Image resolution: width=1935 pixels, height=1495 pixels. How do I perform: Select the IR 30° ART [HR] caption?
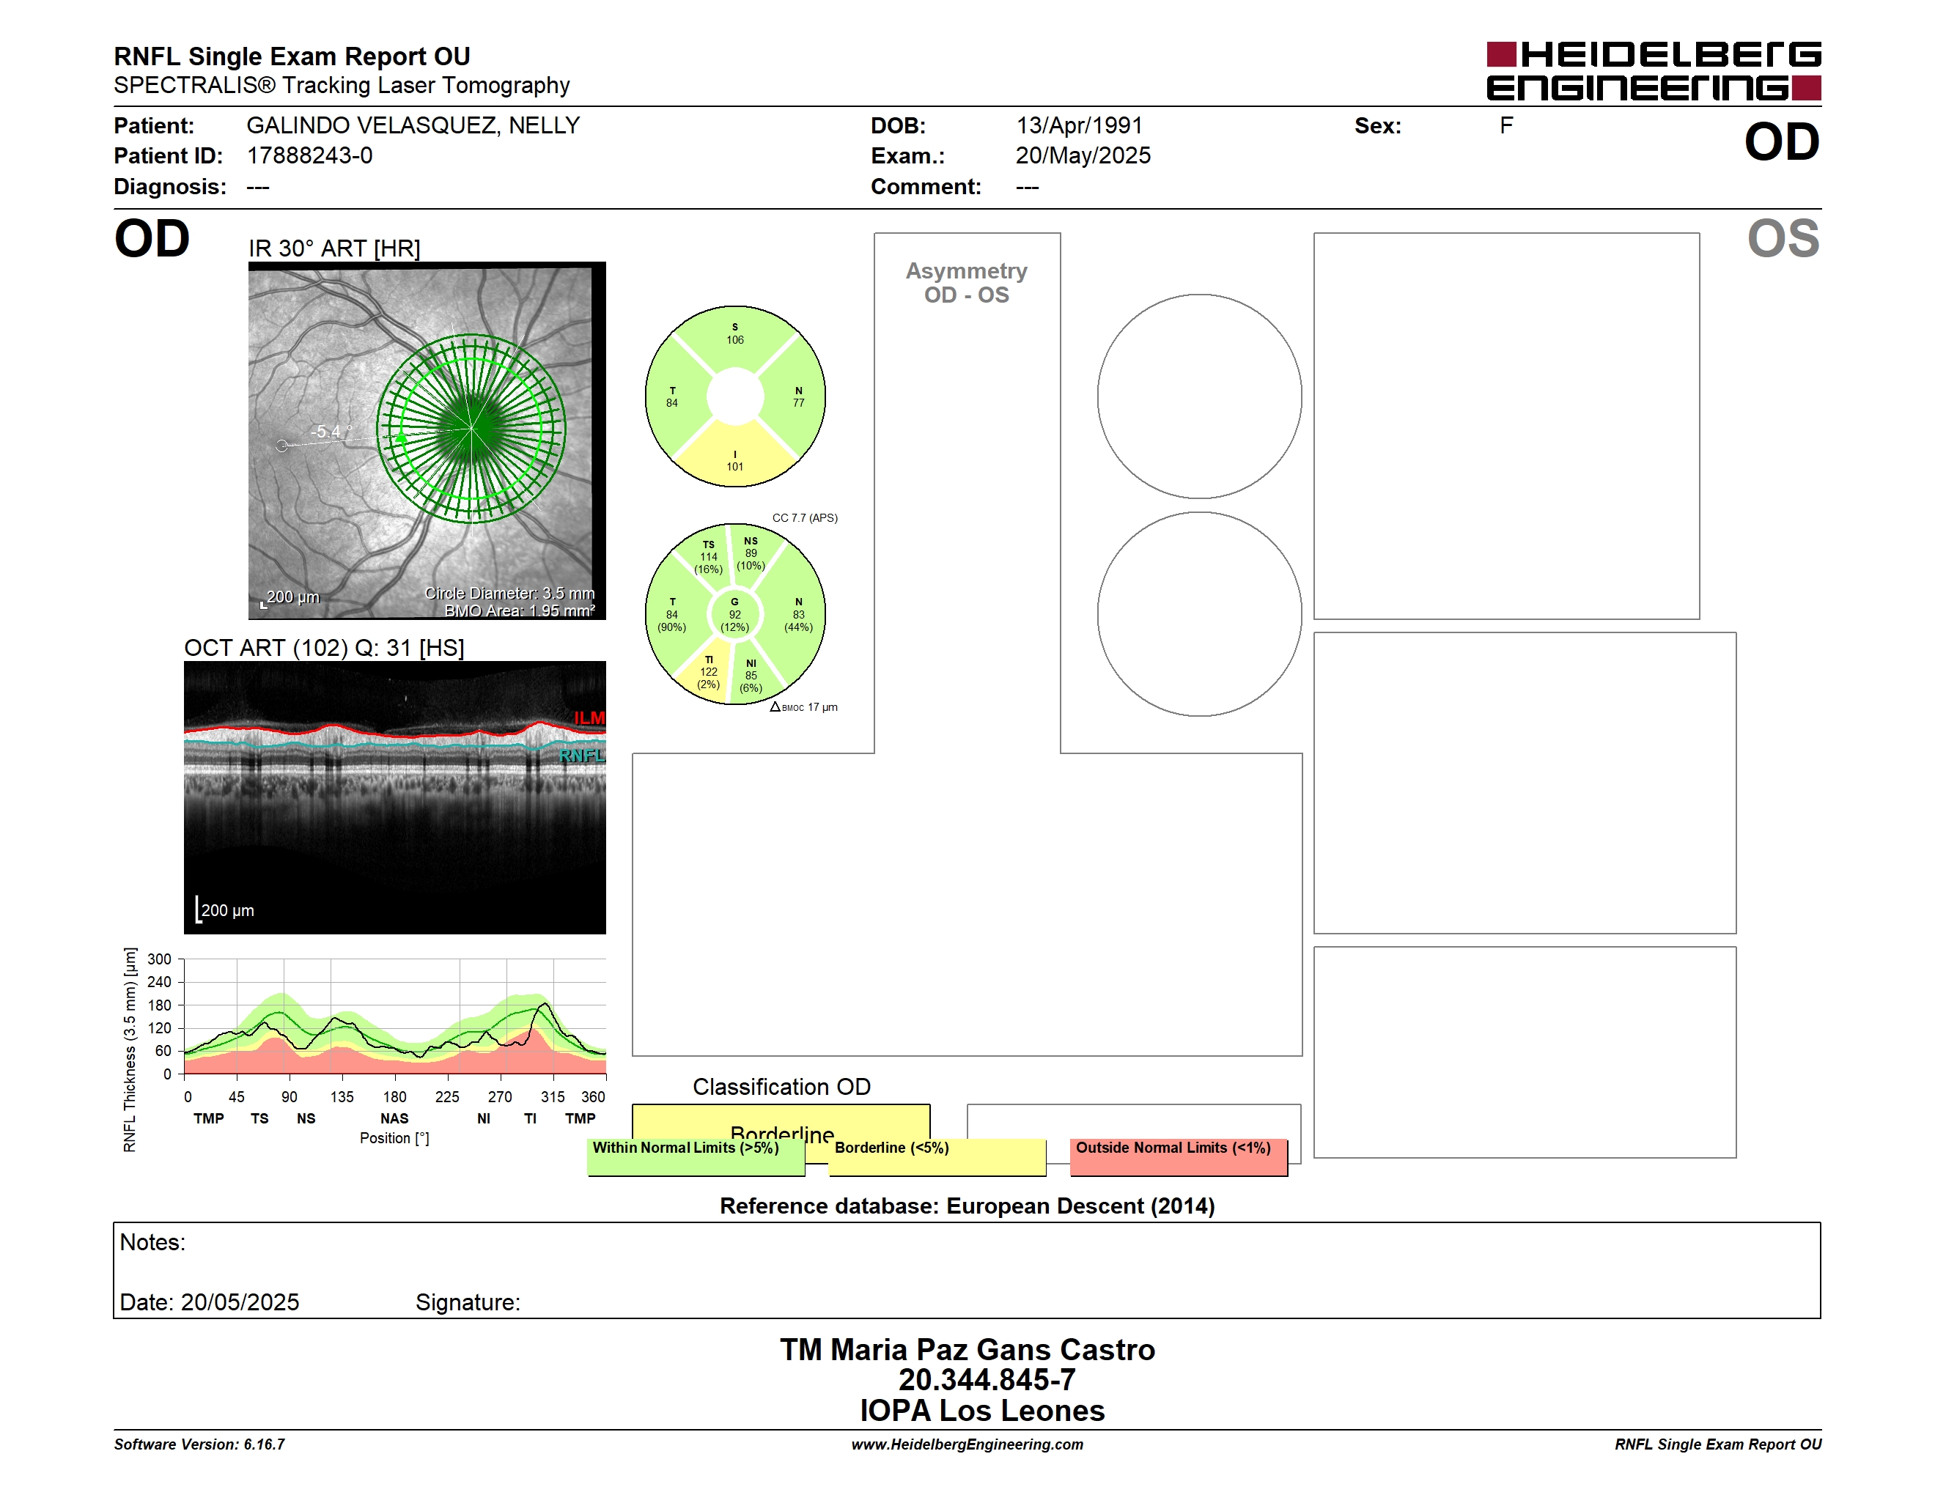[334, 248]
